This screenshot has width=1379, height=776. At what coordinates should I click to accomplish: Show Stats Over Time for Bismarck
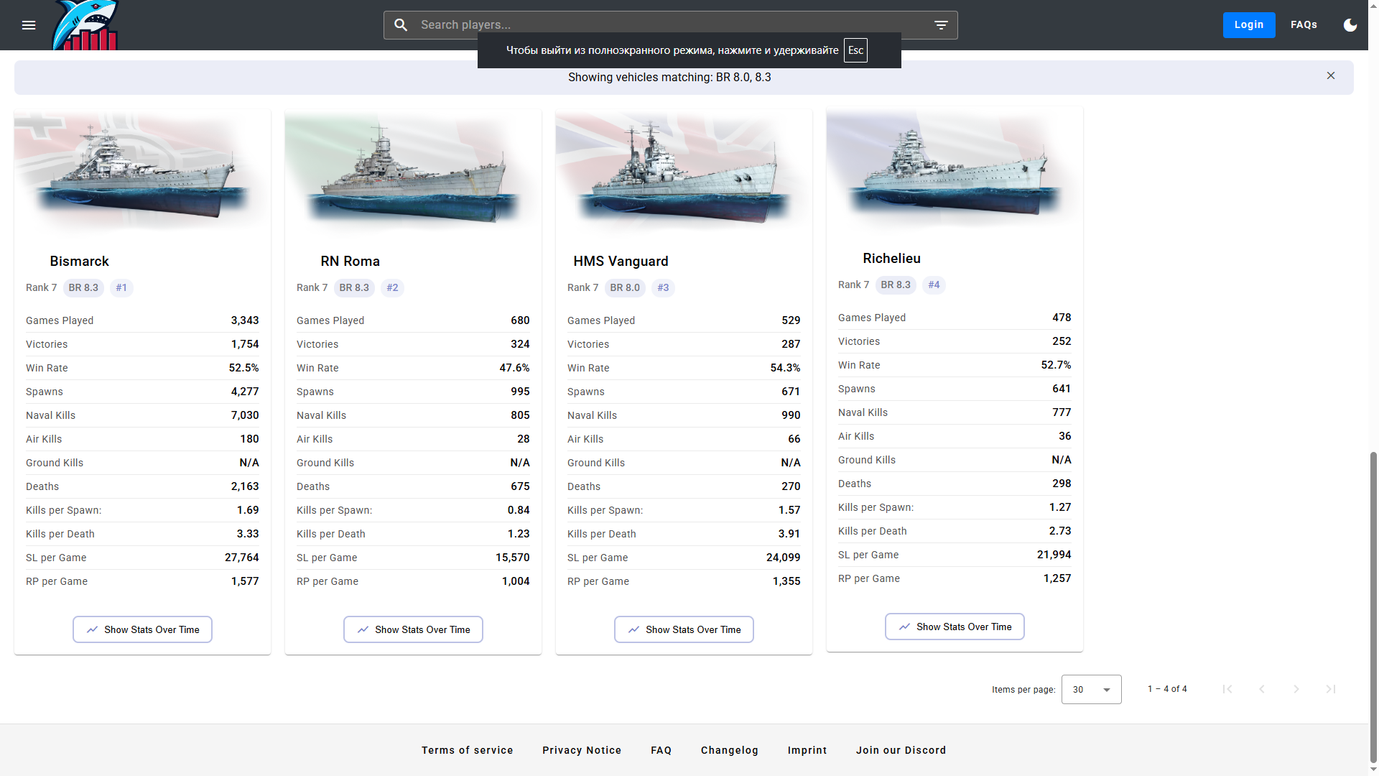(x=141, y=629)
